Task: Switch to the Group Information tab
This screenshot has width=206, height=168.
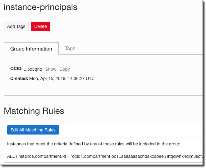Action: [x=31, y=49]
